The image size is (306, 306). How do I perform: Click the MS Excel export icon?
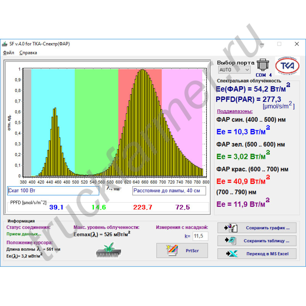point(232,254)
